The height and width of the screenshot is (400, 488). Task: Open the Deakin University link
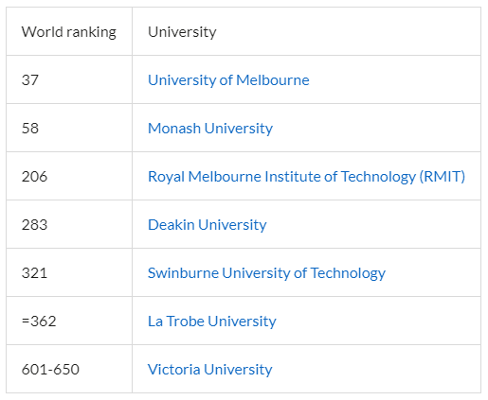[x=208, y=225]
